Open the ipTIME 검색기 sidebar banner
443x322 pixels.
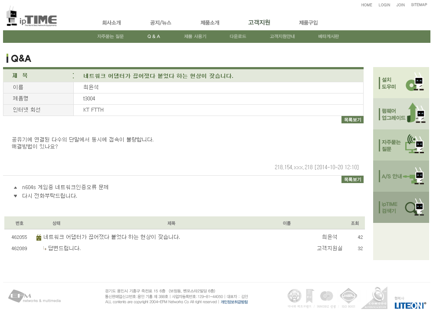click(401, 207)
